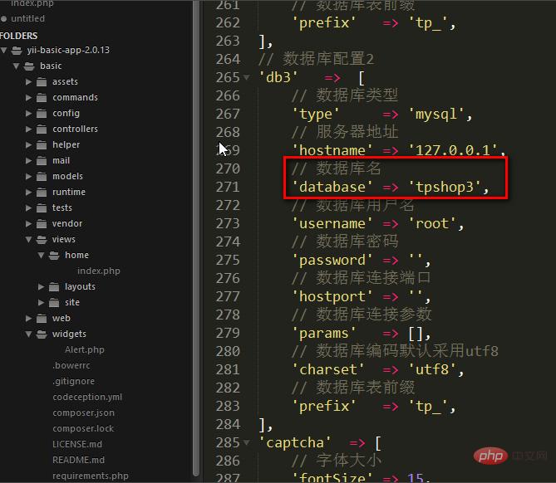556x483 pixels.
Task: Click the open widgets folder icon
Action: coord(42,334)
